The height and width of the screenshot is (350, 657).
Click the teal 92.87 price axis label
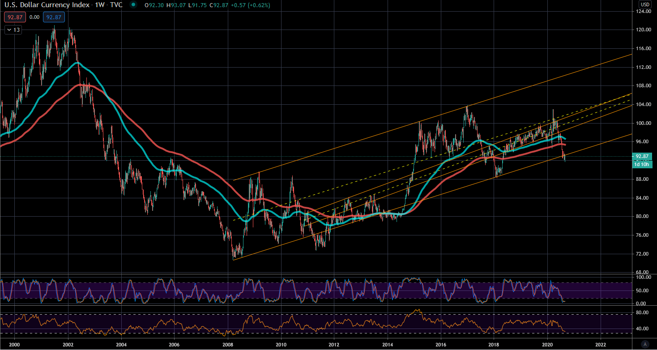642,156
